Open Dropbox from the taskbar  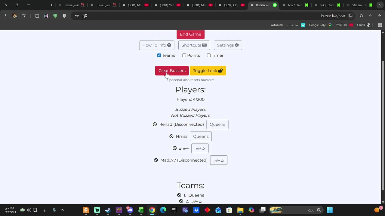pyautogui.click(x=196, y=210)
